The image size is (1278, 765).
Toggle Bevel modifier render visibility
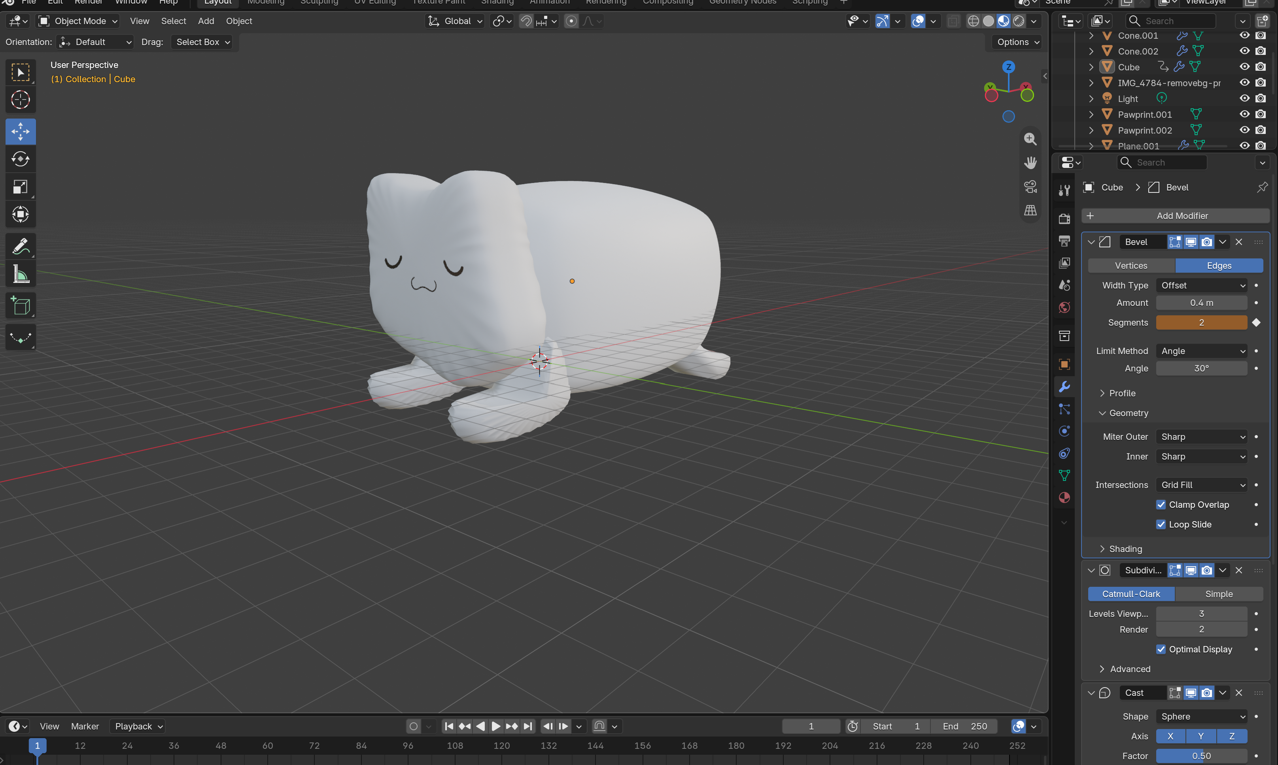click(x=1207, y=242)
